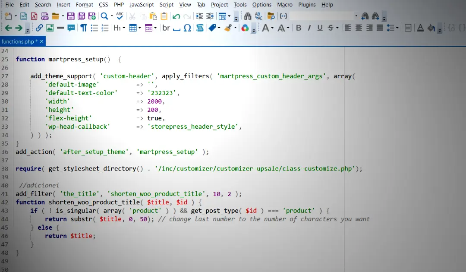Save the file with the first floppy disk icon
Image resolution: width=466 pixels, height=272 pixels.
click(71, 16)
